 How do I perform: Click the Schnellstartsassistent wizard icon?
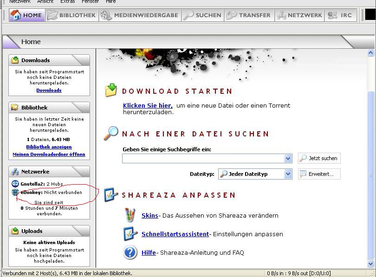pyautogui.click(x=130, y=234)
